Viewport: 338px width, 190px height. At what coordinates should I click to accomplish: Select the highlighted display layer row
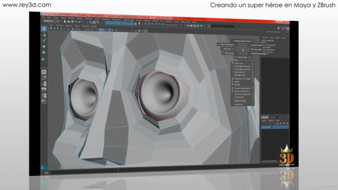point(275,127)
